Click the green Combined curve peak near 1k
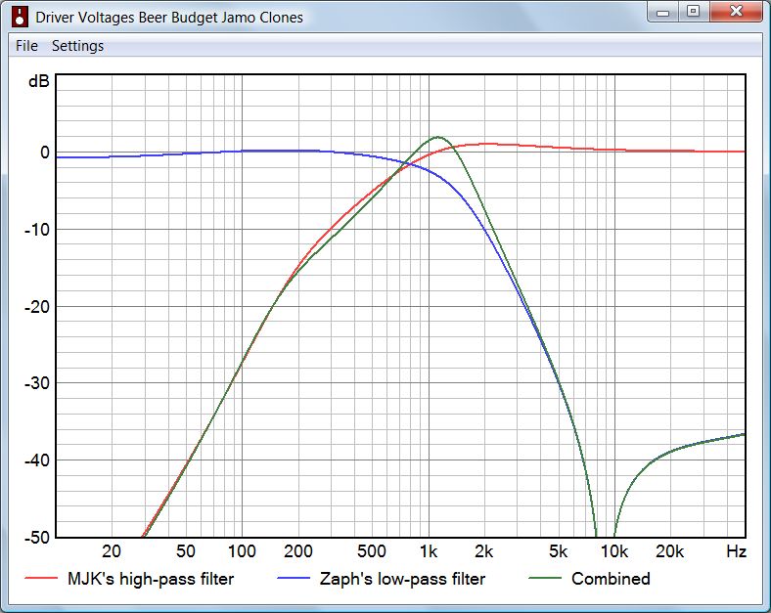The height and width of the screenshot is (613, 771). 437,137
